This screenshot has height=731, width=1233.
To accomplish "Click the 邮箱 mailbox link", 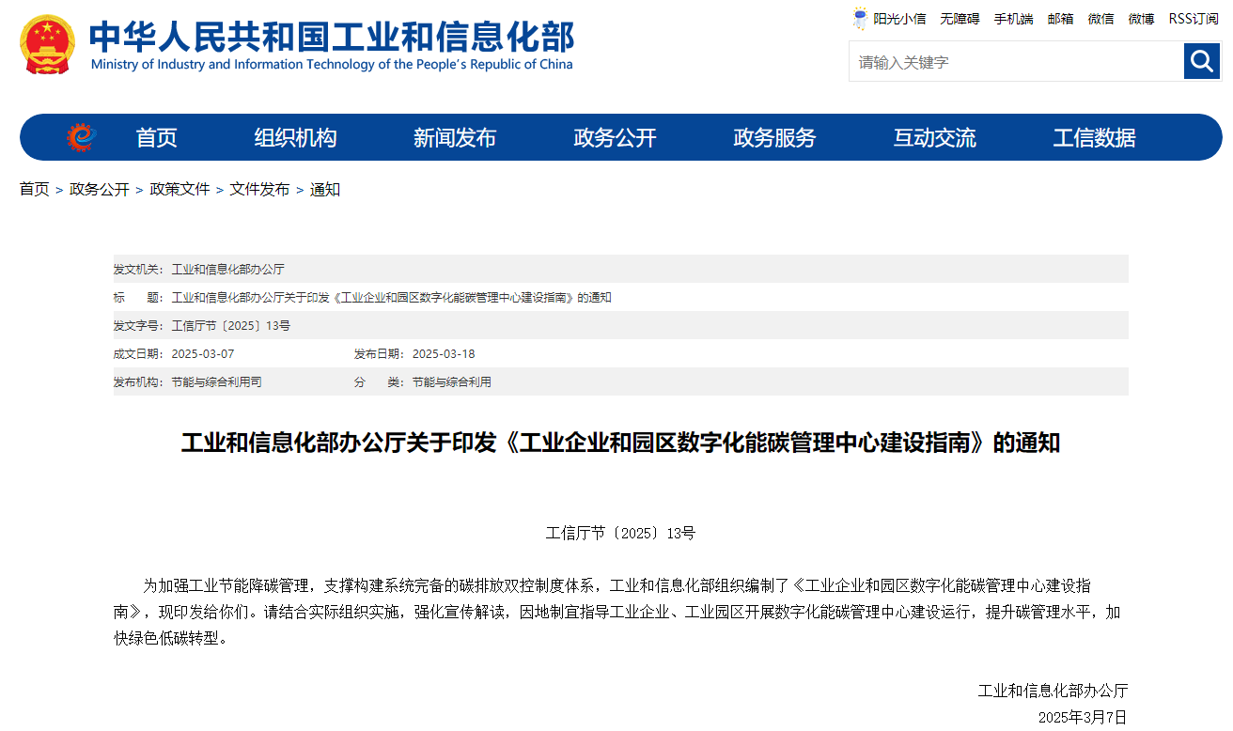I will coord(1060,18).
